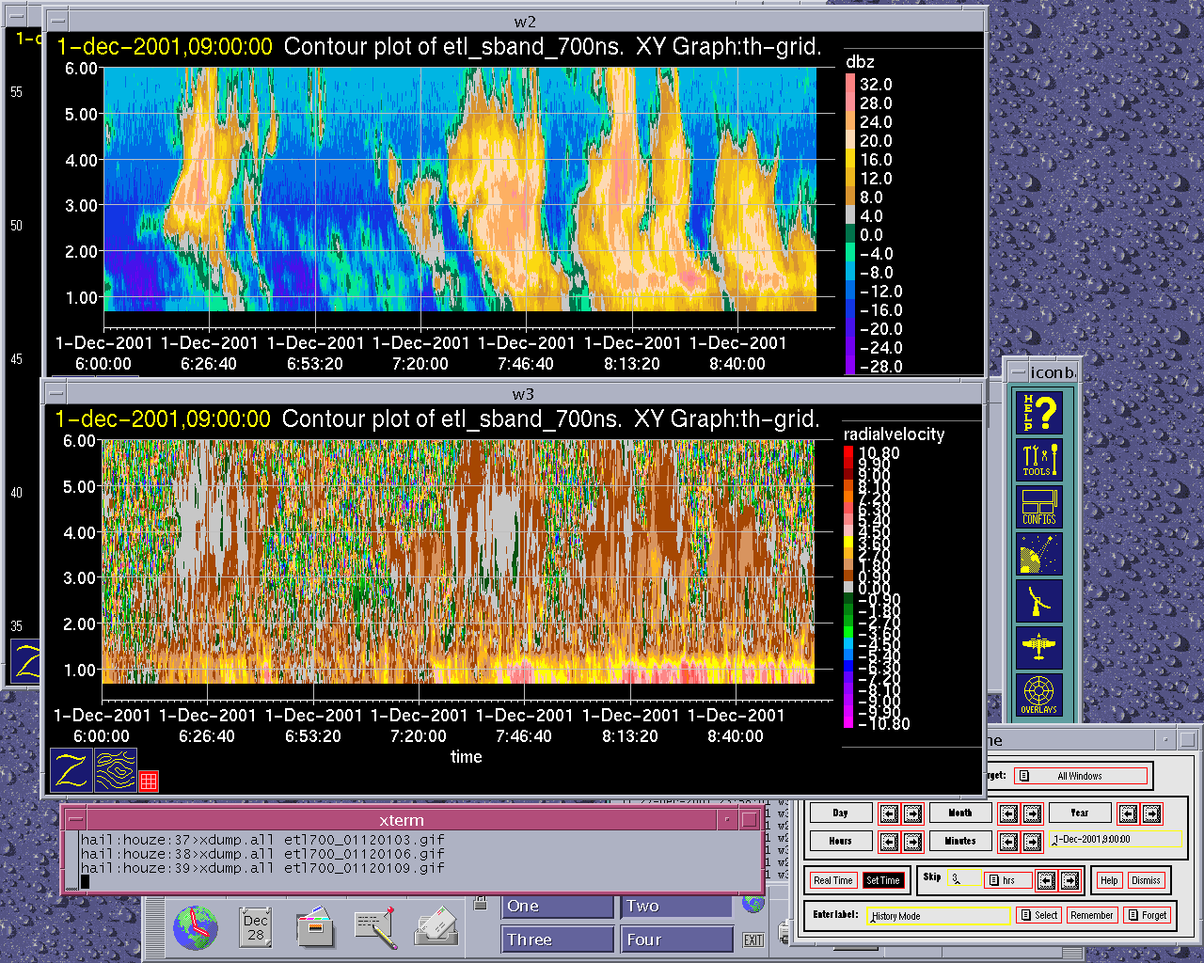Open the All Windows target dropdown
1204x963 pixels.
tap(1082, 776)
